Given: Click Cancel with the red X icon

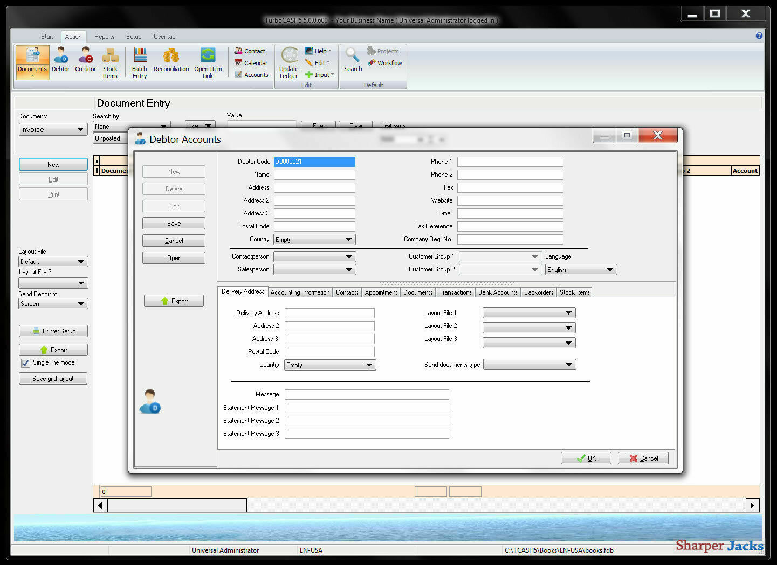Looking at the screenshot, I should (643, 458).
